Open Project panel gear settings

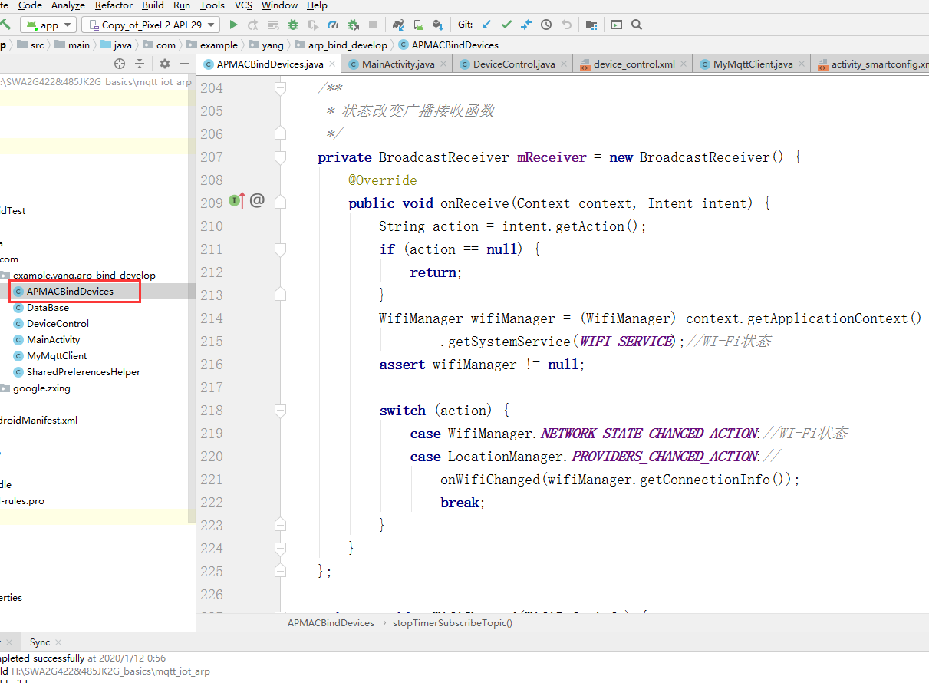coord(164,64)
